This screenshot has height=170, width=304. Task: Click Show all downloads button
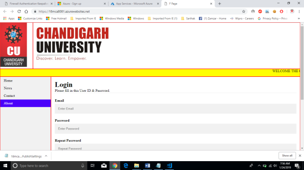point(287,156)
